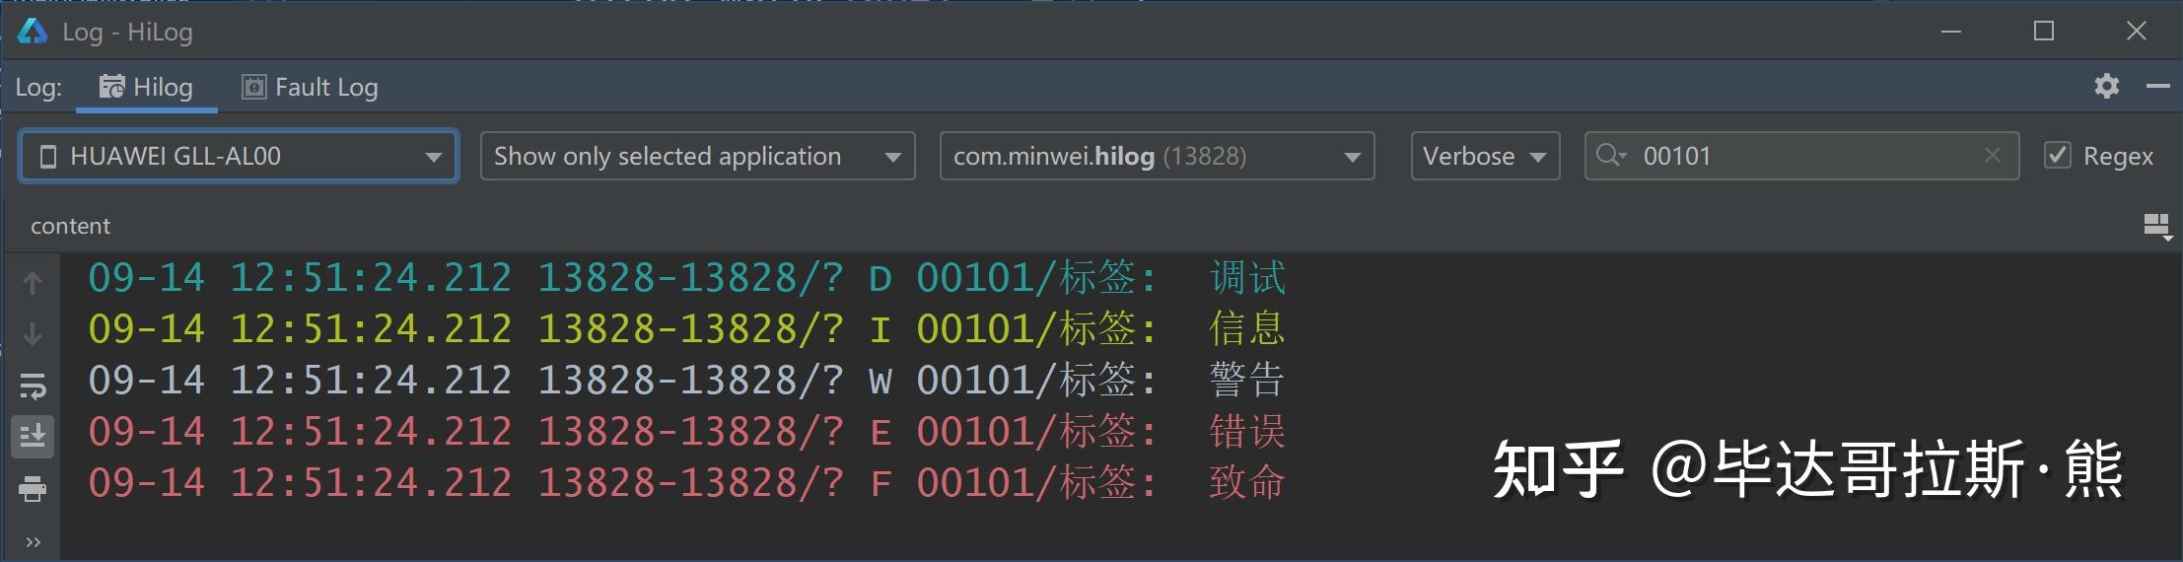Viewport: 2183px width, 562px height.
Task: Expand more sidebar actions chevron
Action: (x=33, y=541)
